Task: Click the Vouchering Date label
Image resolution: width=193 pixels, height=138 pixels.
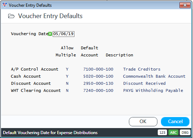Action: coord(30,34)
